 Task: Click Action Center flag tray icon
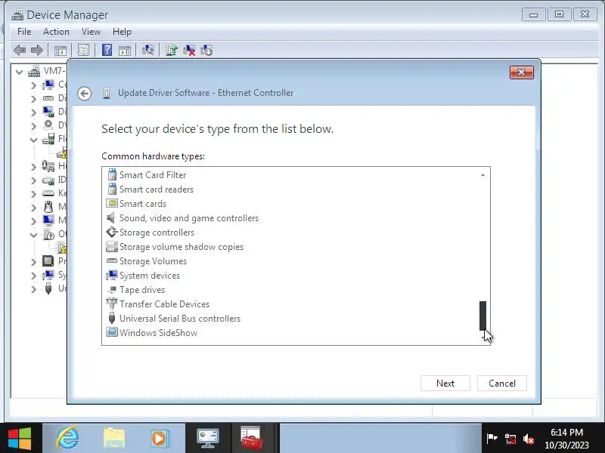(x=492, y=438)
